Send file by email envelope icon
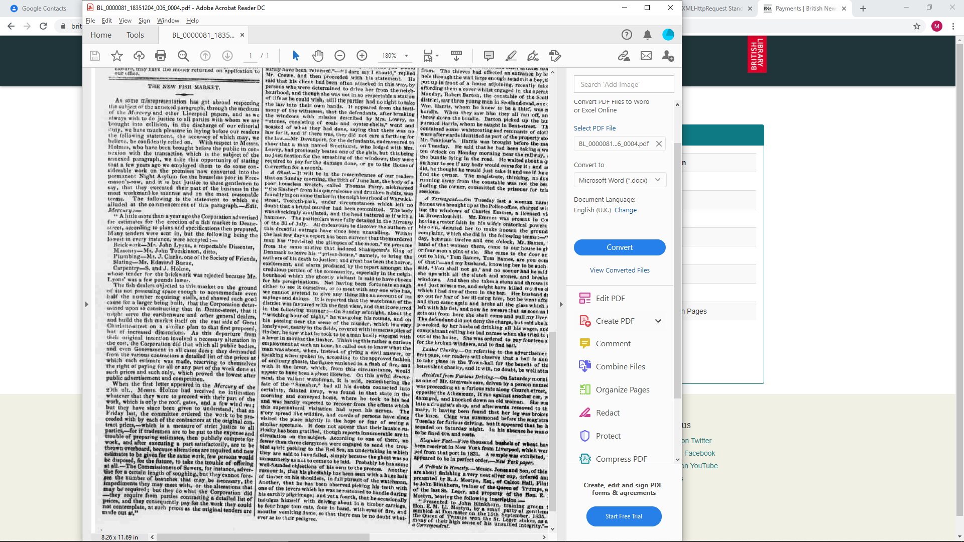The image size is (964, 542). (x=646, y=56)
